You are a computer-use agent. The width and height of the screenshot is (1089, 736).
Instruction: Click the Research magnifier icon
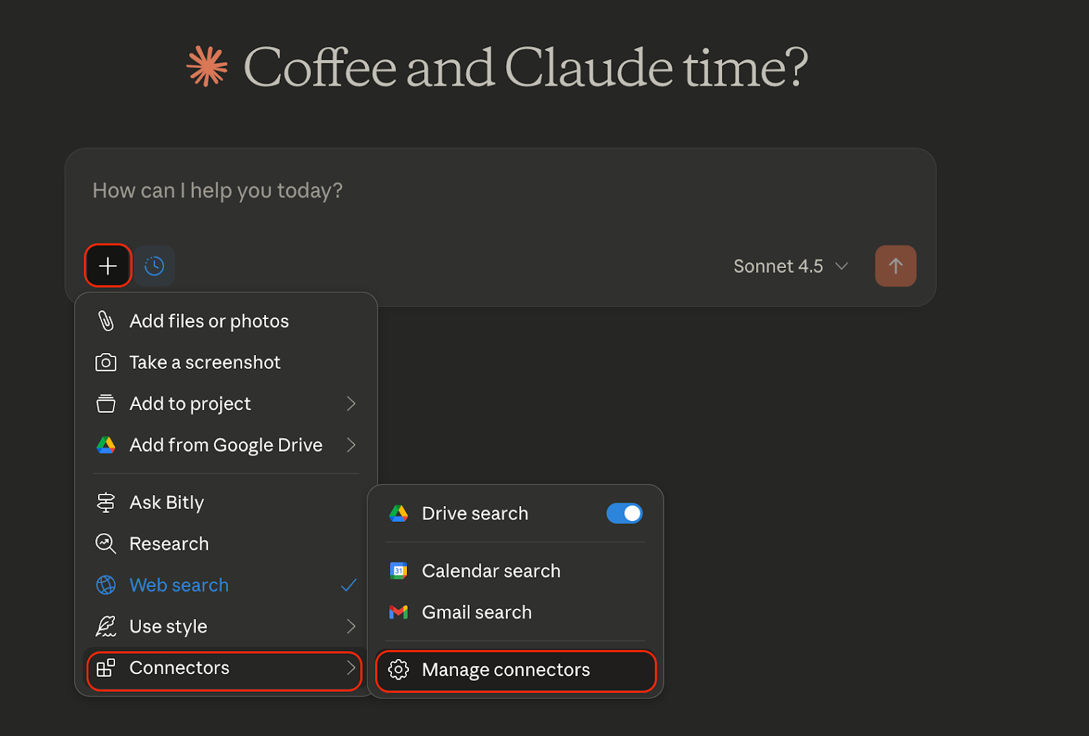click(x=105, y=544)
